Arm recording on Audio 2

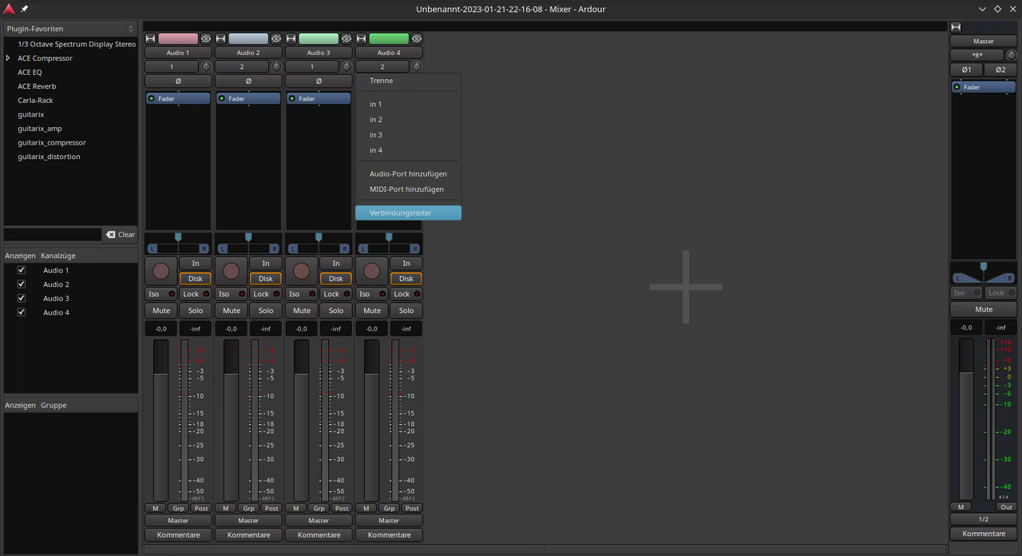pyautogui.click(x=231, y=271)
